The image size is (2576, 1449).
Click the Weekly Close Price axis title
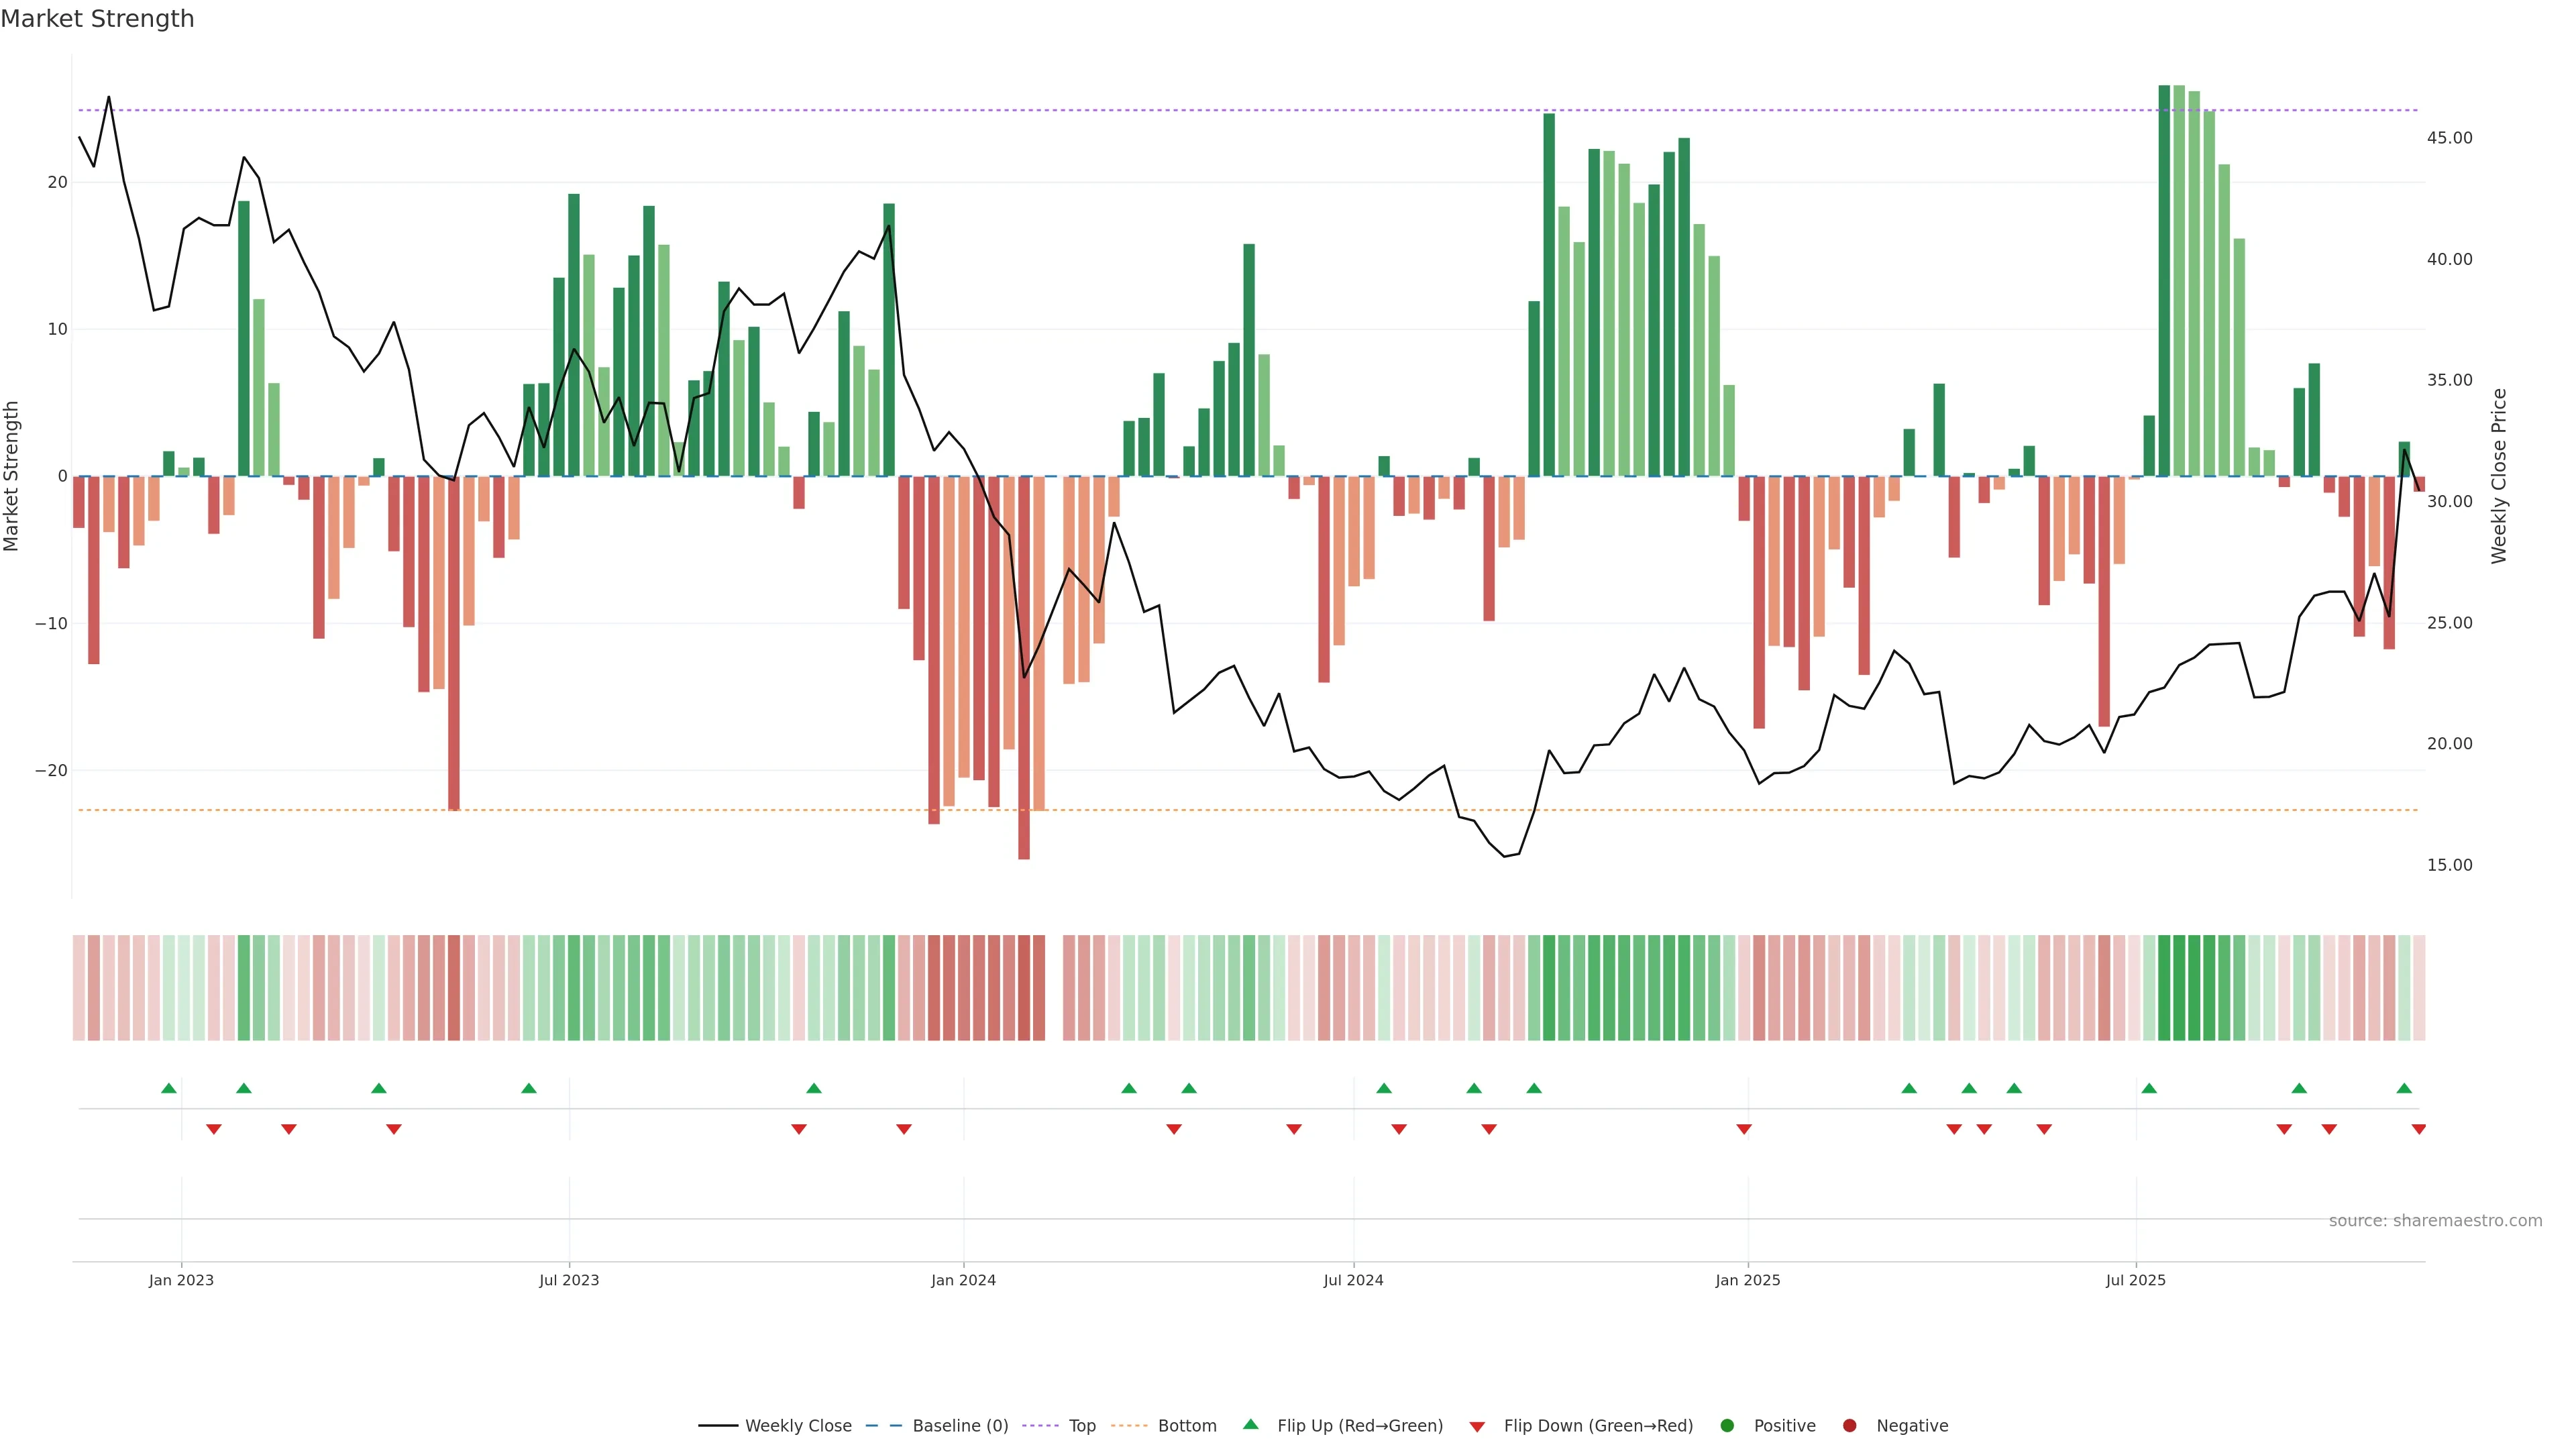[x=2499, y=476]
